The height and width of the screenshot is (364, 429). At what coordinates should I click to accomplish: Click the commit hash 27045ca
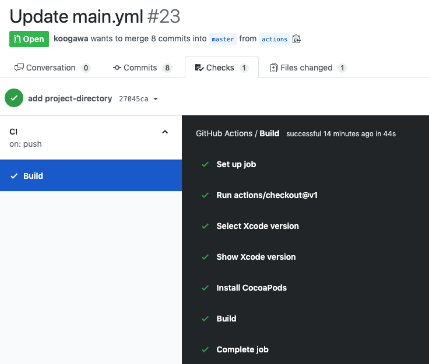(x=133, y=98)
